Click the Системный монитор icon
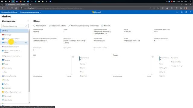This screenshot has width=193, height=108. pos(3,76)
